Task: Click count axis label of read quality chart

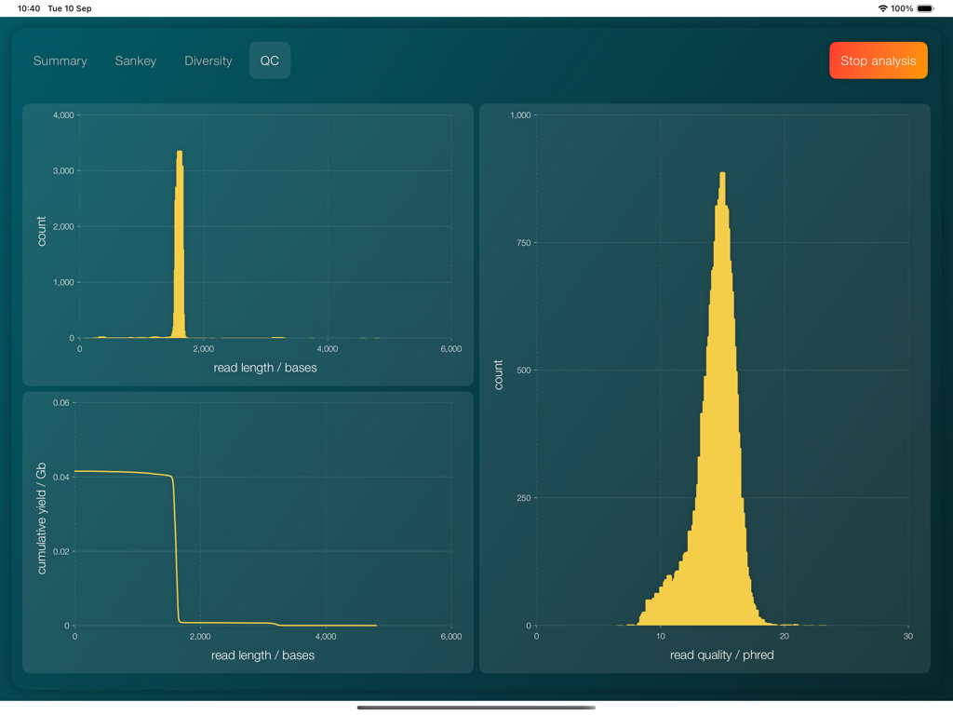Action: [498, 374]
